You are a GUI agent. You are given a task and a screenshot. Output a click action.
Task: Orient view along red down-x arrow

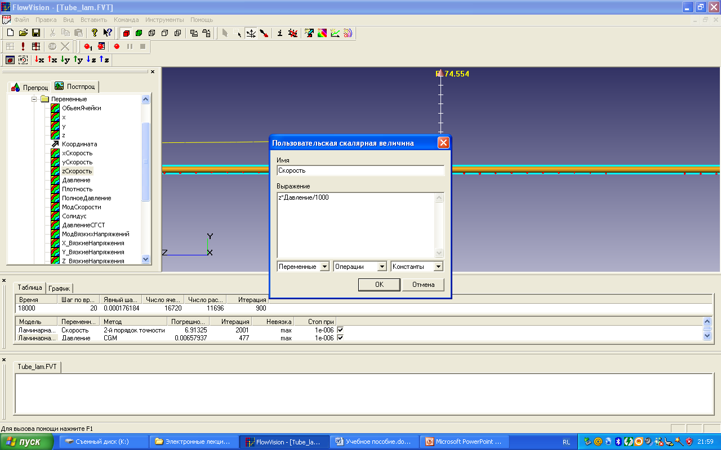pos(39,60)
